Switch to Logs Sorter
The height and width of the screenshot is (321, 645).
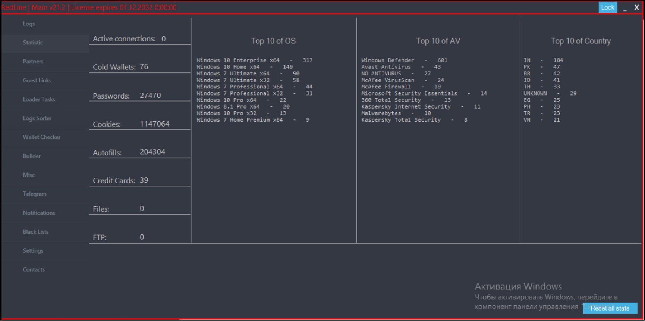pyautogui.click(x=37, y=118)
